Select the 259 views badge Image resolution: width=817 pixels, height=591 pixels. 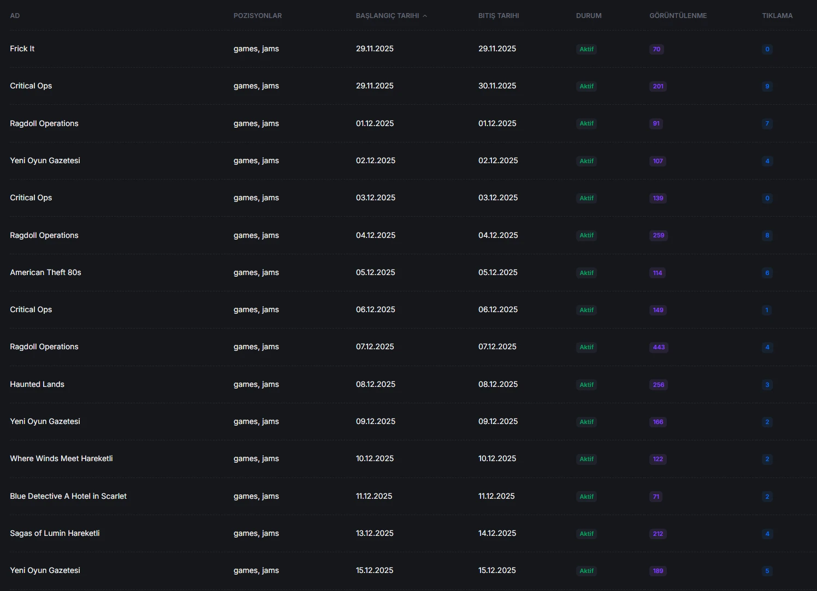[658, 235]
